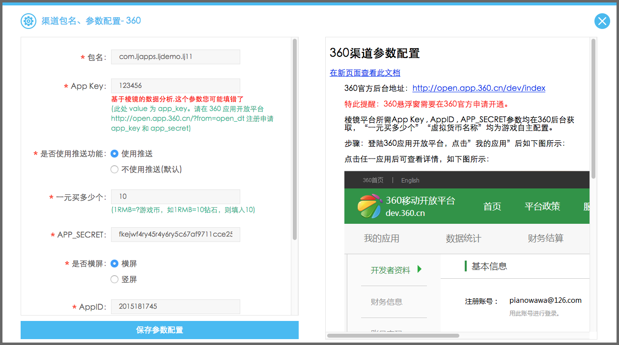Screen dimensions: 619x345
Task: Click 基本信息 section heading
Action: coord(489,266)
